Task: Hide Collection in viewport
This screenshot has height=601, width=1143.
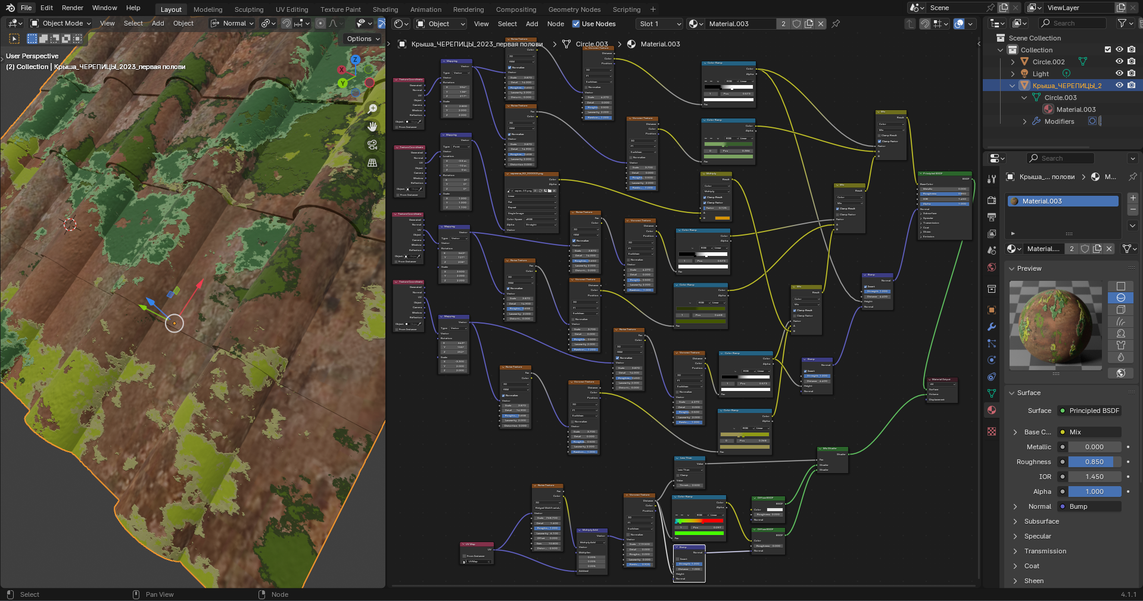Action: (1119, 50)
